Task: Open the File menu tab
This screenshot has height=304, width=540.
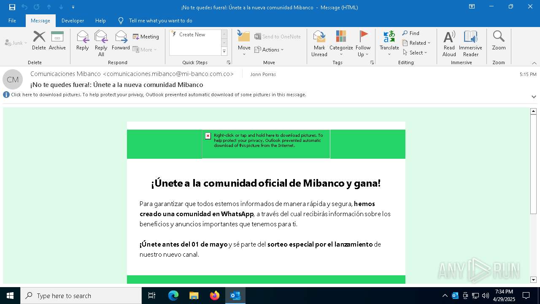Action: tap(12, 21)
